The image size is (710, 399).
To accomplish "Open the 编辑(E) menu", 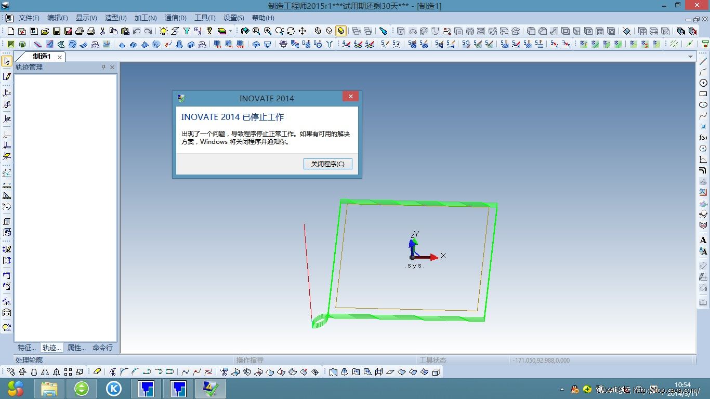I will pos(58,18).
